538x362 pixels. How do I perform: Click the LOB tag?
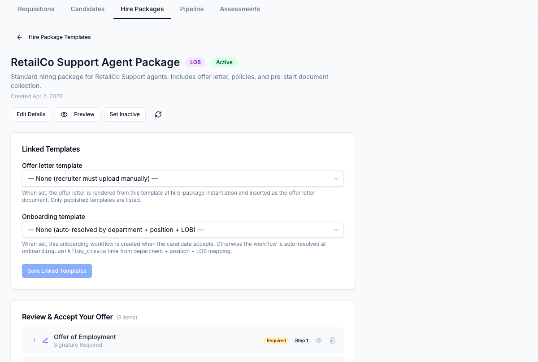pyautogui.click(x=195, y=62)
